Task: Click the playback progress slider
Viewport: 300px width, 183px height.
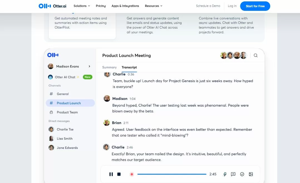Action: click(172, 174)
